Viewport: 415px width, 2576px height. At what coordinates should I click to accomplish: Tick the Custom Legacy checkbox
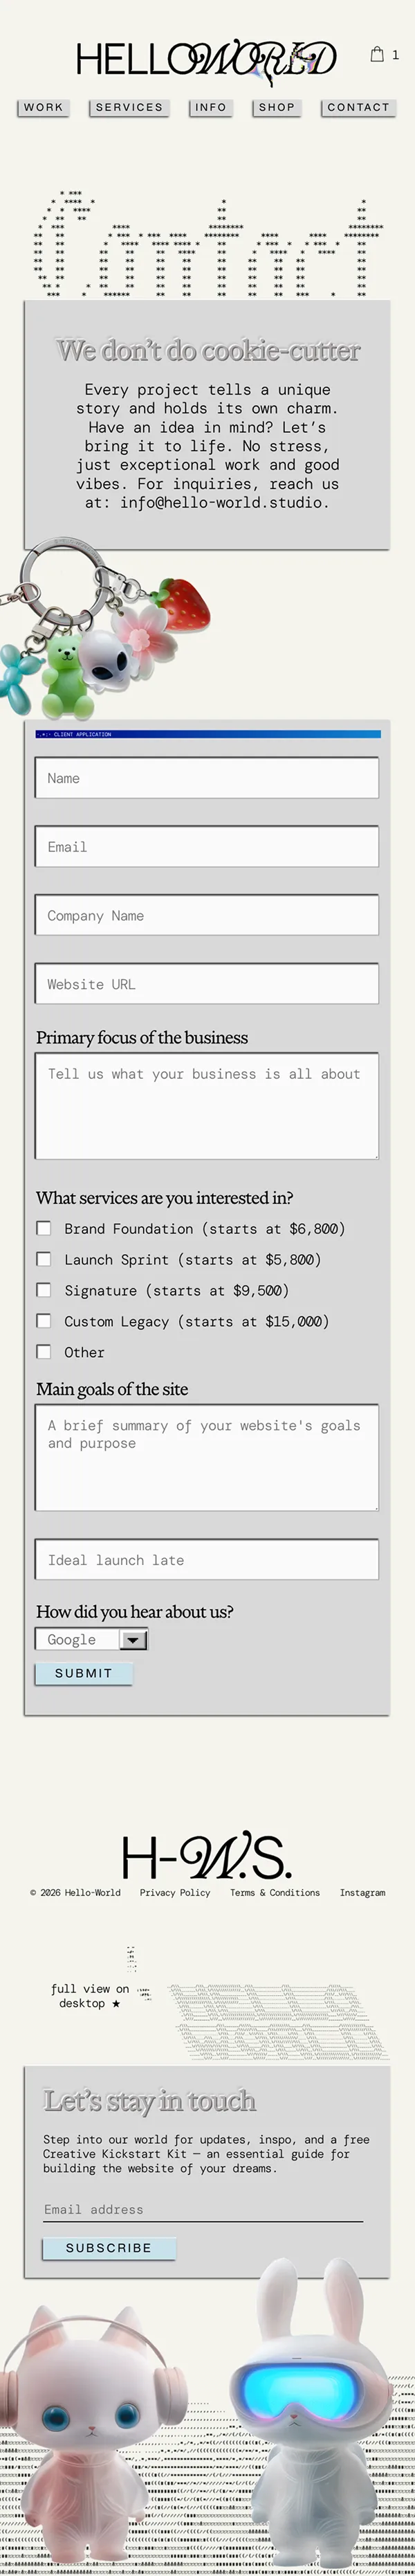click(44, 1321)
